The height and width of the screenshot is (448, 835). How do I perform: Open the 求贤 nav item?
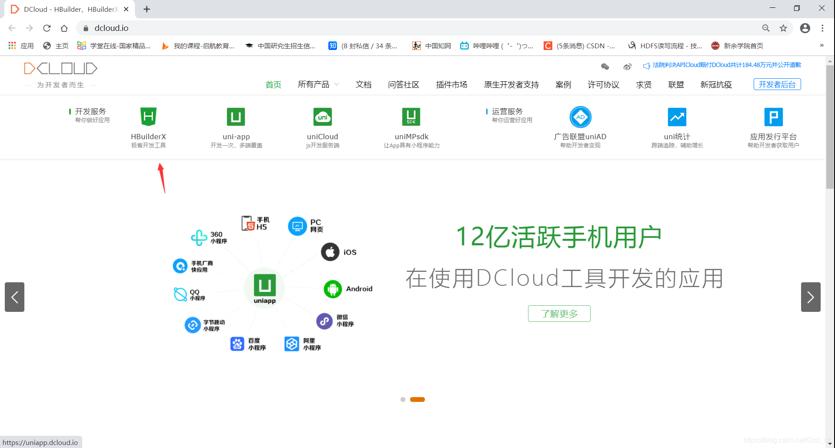[x=644, y=84]
